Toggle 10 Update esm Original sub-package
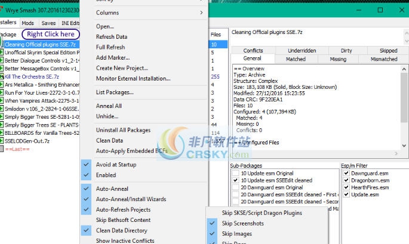The width and height of the screenshot is (409, 244). 235,173
